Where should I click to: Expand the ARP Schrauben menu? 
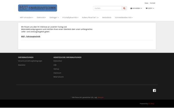click(x=26, y=18)
